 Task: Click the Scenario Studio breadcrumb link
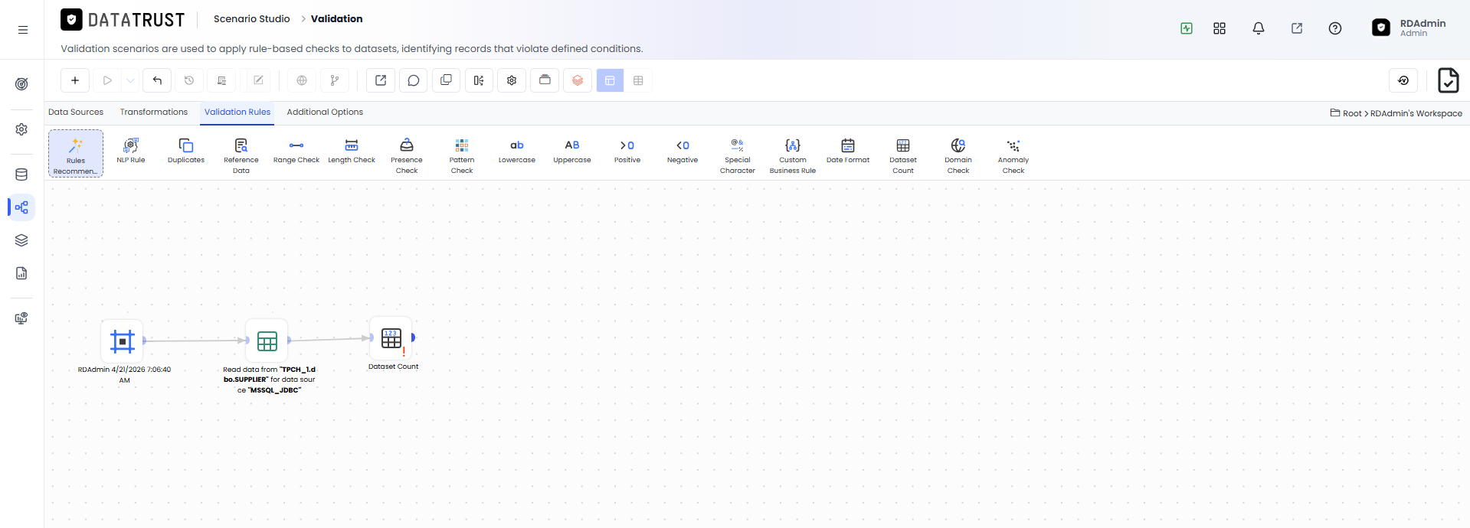pyautogui.click(x=252, y=18)
